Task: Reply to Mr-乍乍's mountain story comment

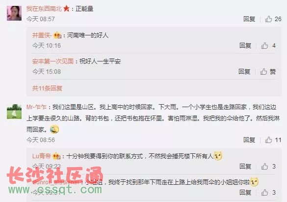Action: 249,140
